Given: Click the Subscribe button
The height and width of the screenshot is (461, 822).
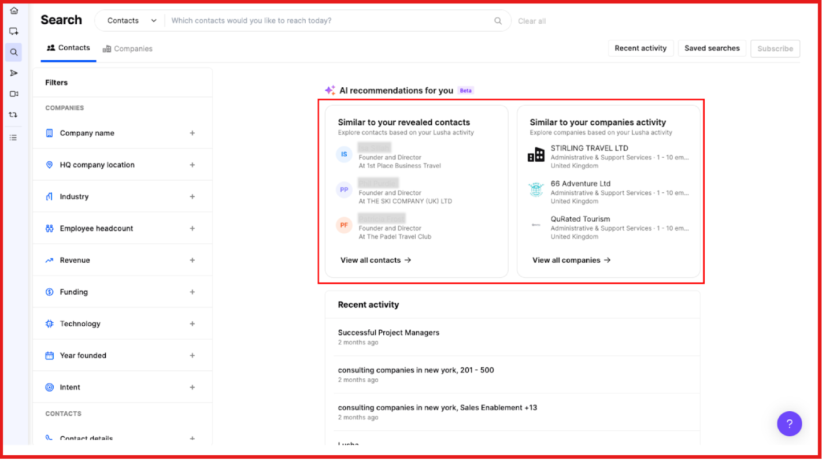Looking at the screenshot, I should (x=775, y=49).
